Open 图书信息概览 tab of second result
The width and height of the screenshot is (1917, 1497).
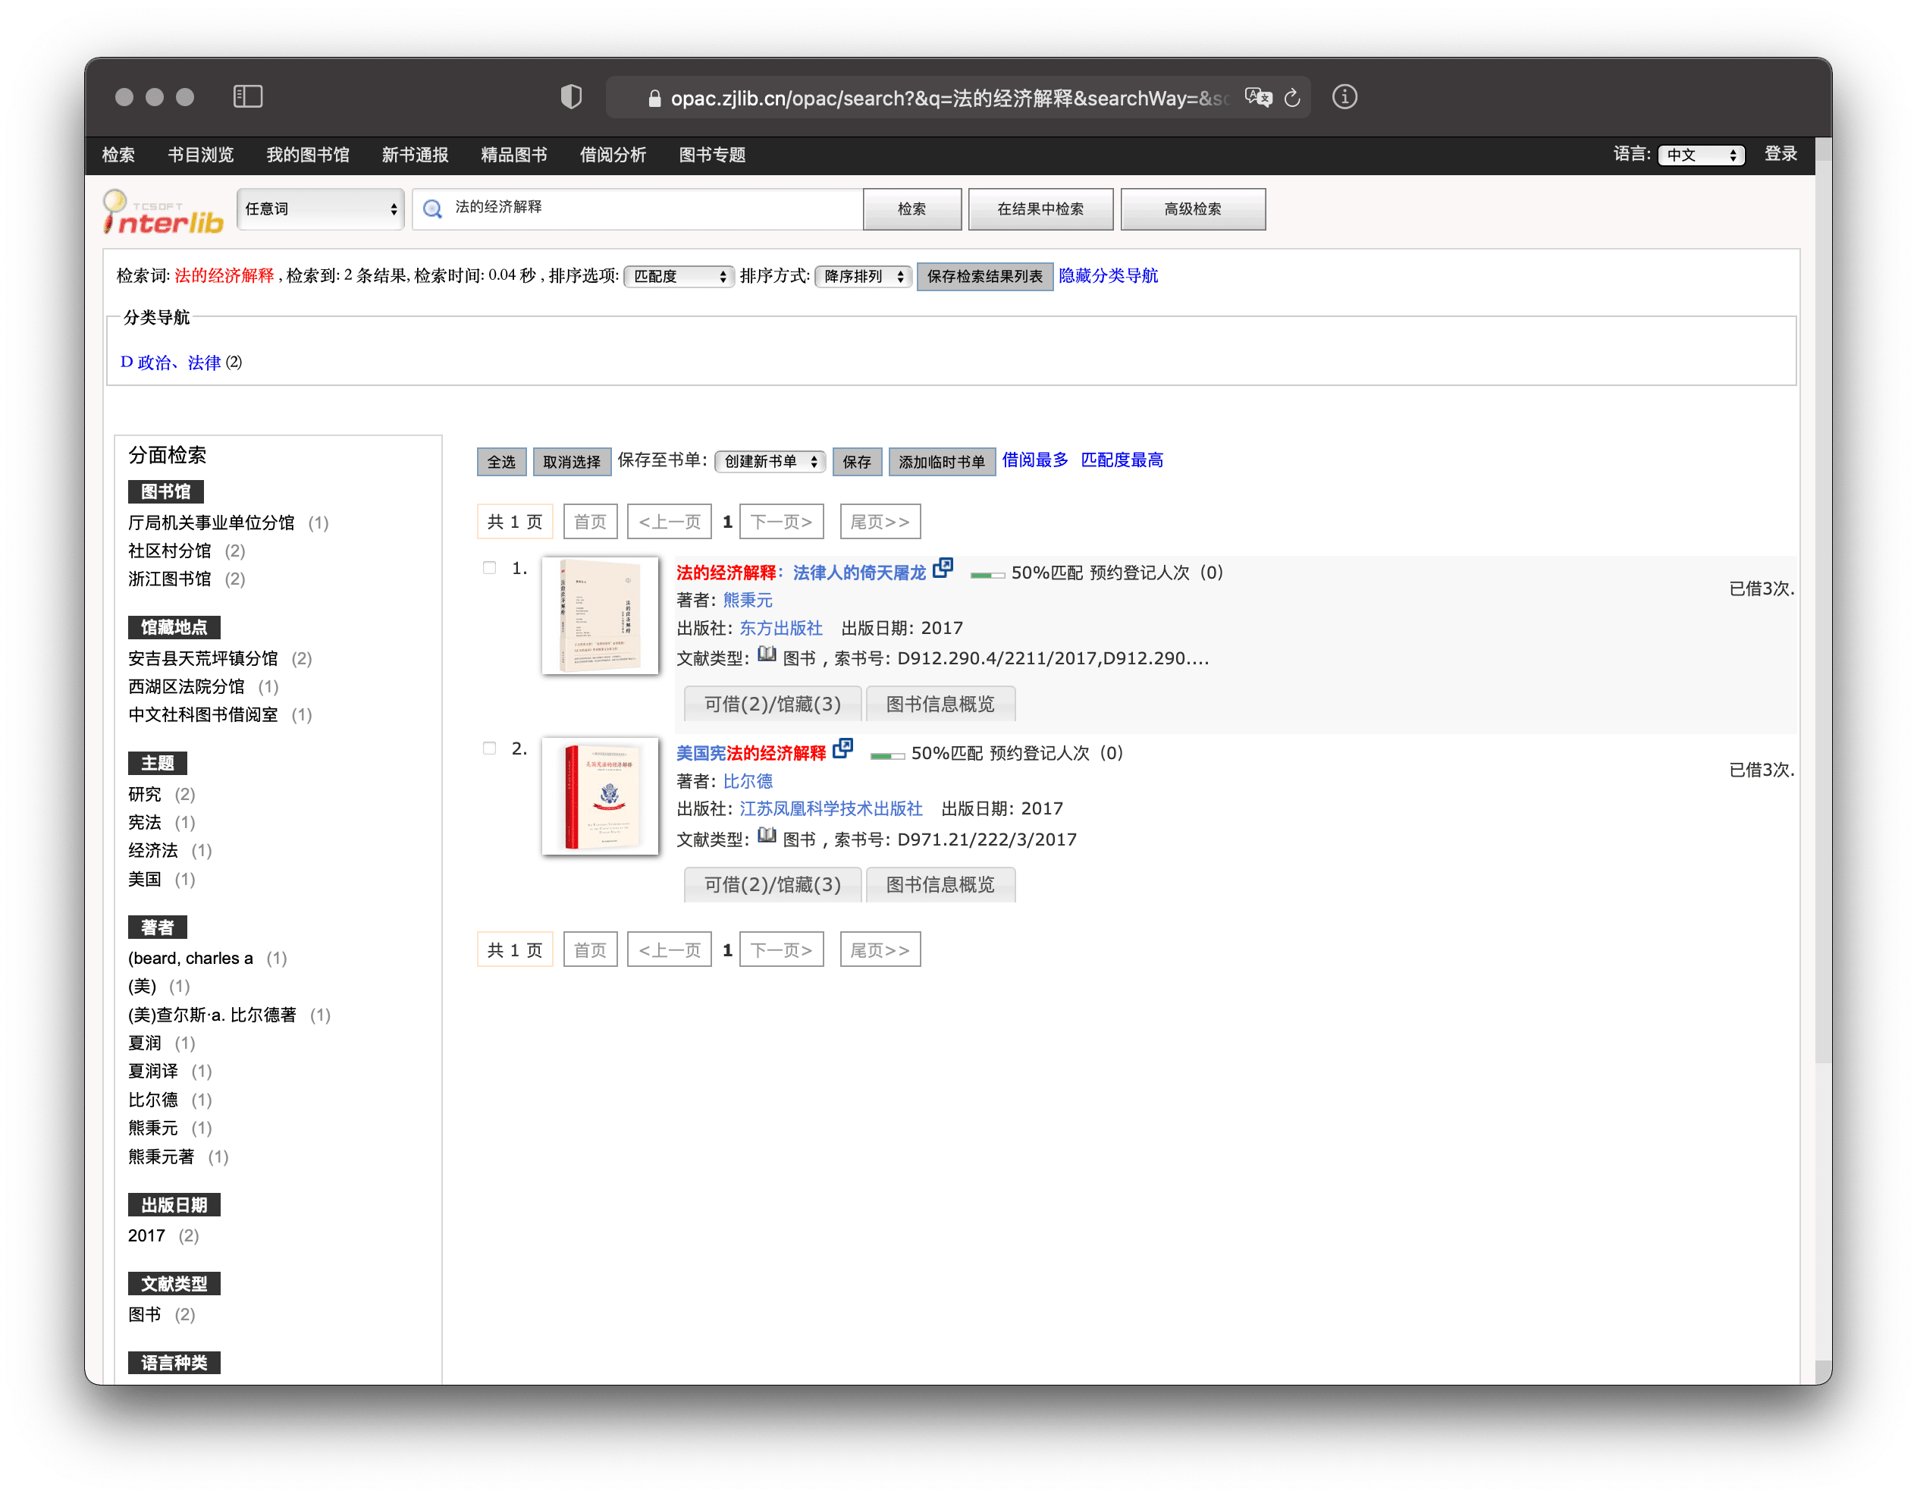click(940, 885)
